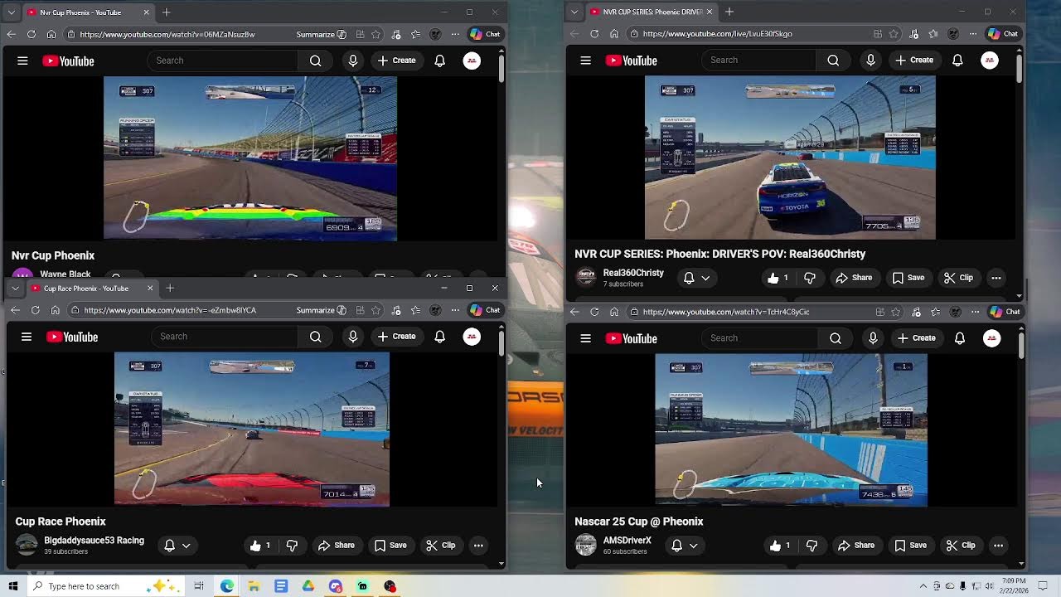Screen dimensions: 1061x597
Task: Open Microsoft Edge from taskbar
Action: point(227,586)
